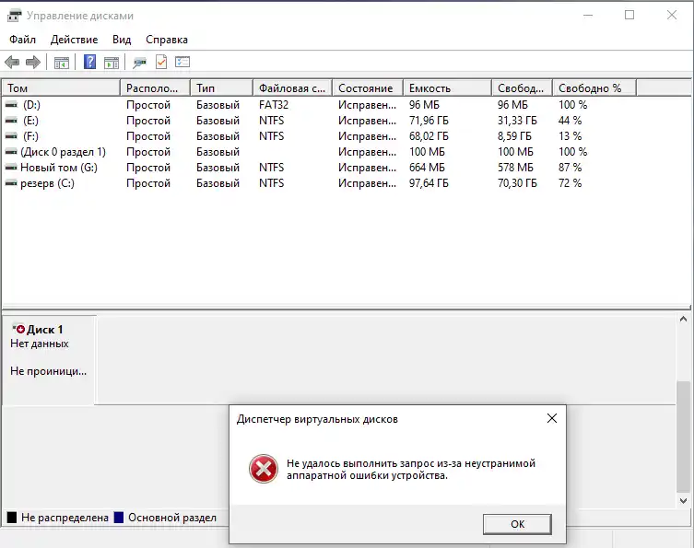The width and height of the screenshot is (694, 548).
Task: Show or hide action pane icon
Action: pyautogui.click(x=112, y=63)
